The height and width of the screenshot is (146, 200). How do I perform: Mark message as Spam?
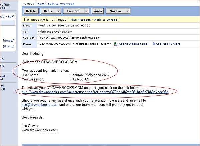pyautogui.click(x=98, y=11)
